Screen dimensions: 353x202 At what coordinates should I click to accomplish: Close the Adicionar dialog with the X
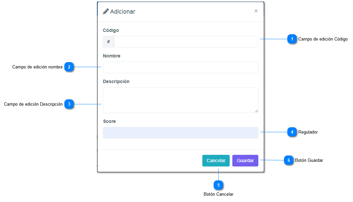(x=256, y=11)
